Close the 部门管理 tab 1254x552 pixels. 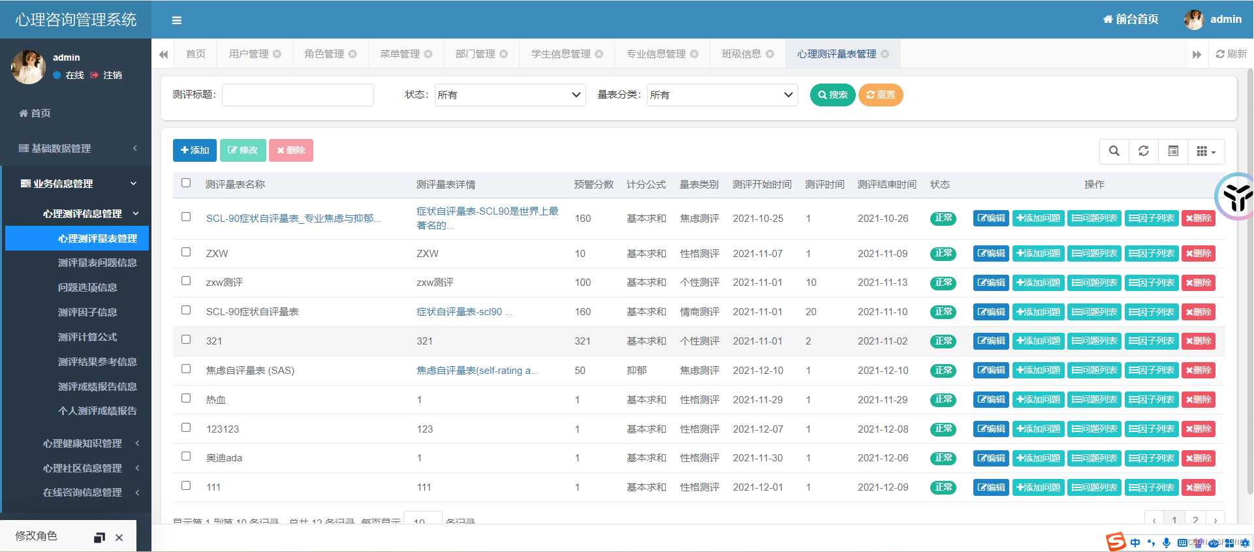503,54
